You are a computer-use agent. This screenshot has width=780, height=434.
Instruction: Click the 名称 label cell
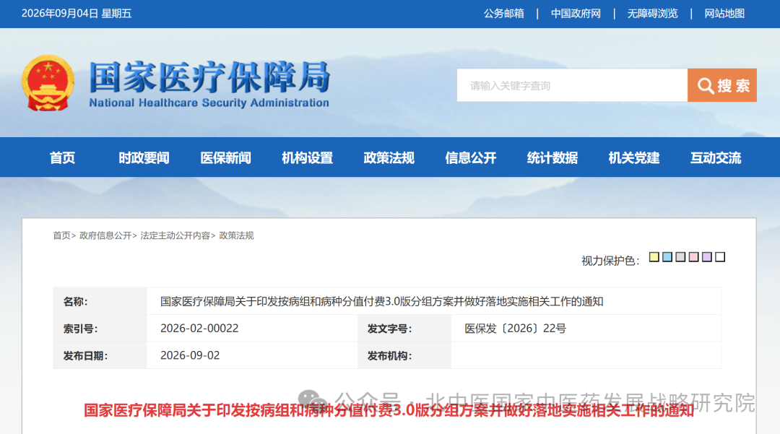[100, 302]
